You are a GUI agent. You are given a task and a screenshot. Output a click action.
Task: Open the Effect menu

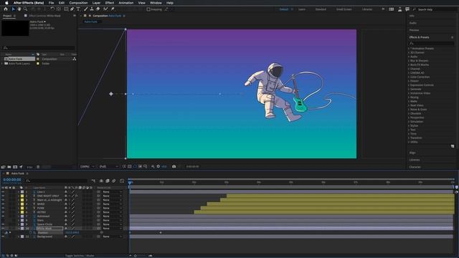(x=110, y=3)
